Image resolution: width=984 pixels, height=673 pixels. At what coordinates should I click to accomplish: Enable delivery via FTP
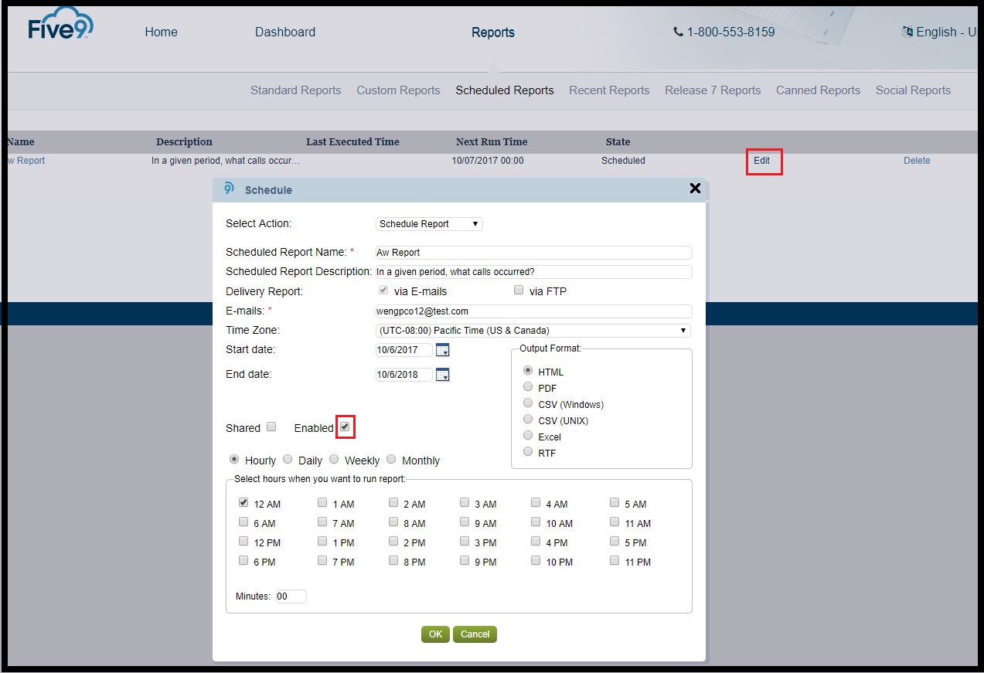[518, 289]
